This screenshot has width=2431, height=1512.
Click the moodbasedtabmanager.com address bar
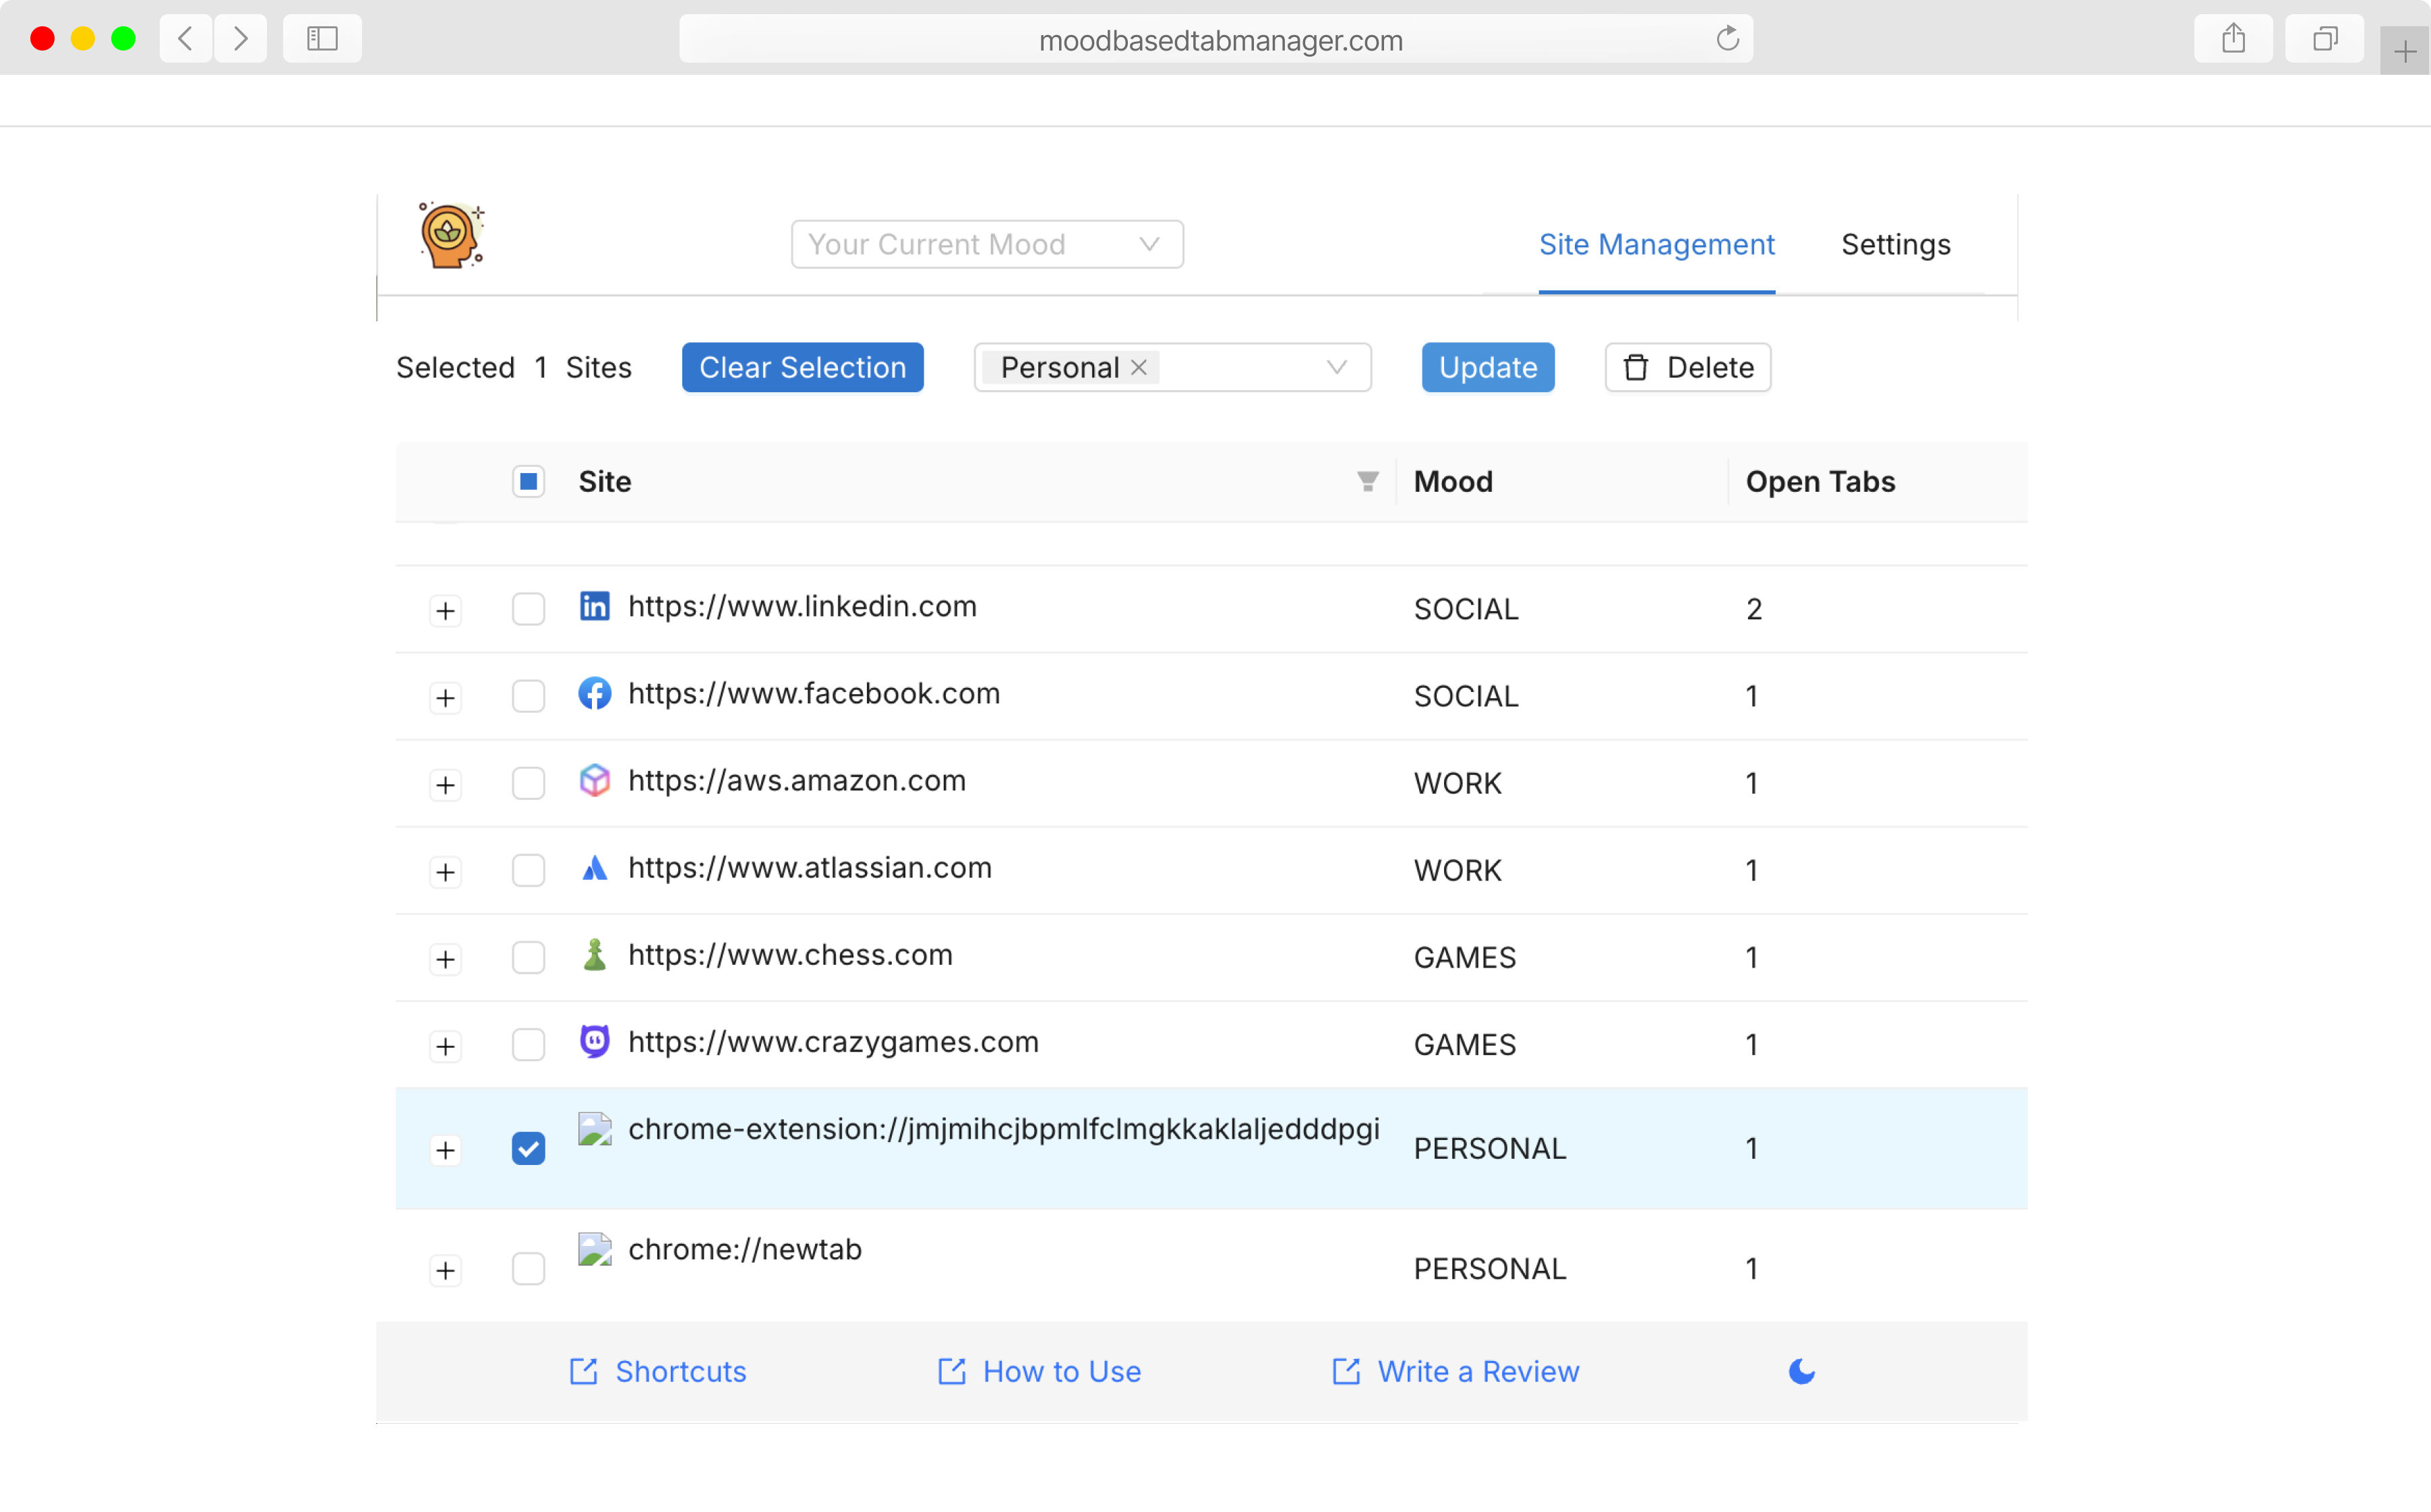[1215, 39]
